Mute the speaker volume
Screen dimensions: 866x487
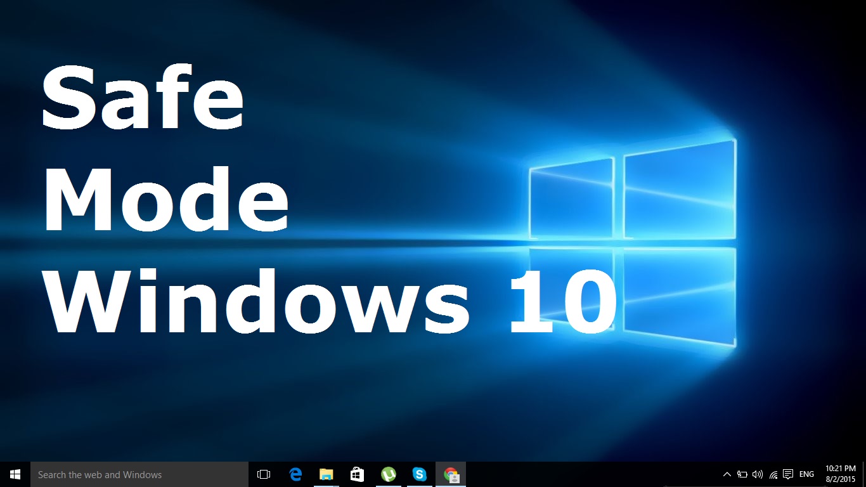pyautogui.click(x=757, y=474)
